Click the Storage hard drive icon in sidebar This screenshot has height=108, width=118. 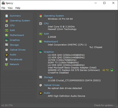(6, 45)
